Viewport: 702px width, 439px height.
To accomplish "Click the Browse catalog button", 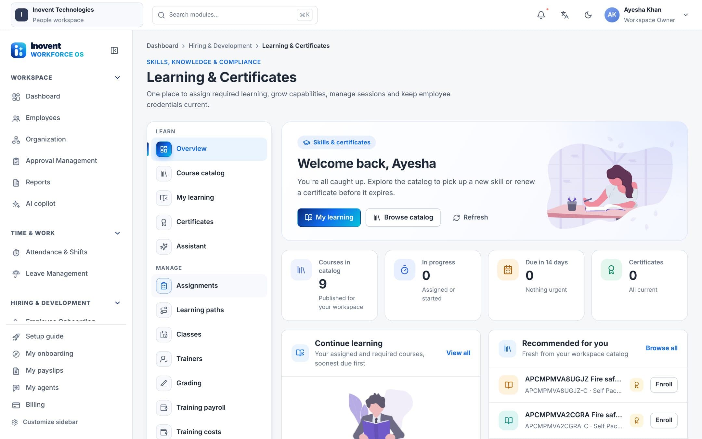I will (403, 217).
